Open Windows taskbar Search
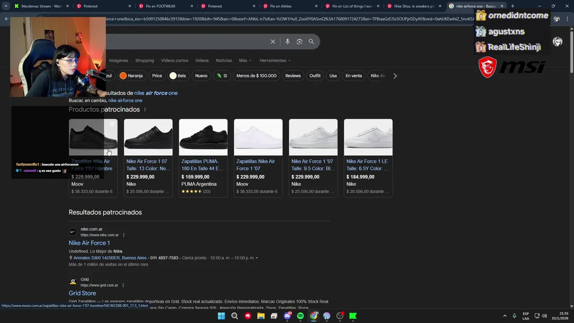Viewport: 574px width, 323px height. [x=235, y=316]
